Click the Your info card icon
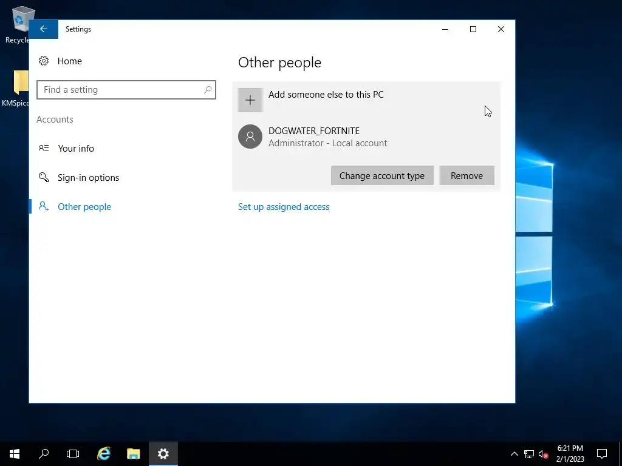Image resolution: width=622 pixels, height=466 pixels. pyautogui.click(x=44, y=148)
